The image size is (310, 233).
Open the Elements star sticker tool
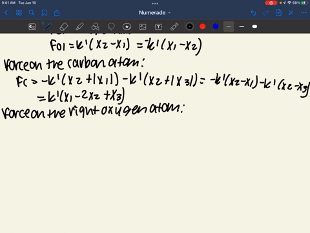127,27
